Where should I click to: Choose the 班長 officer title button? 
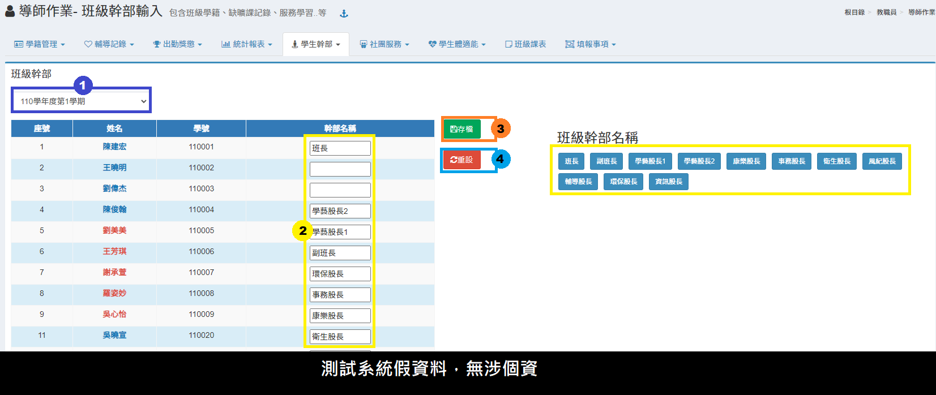(571, 161)
